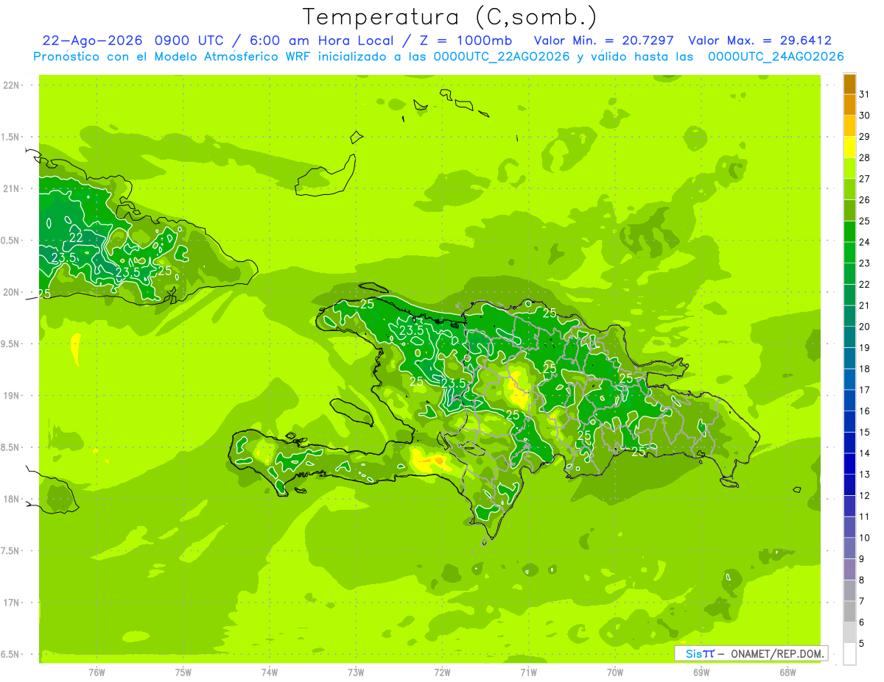Click the '72W' longitude axis label
The height and width of the screenshot is (682, 884).
pyautogui.click(x=443, y=672)
